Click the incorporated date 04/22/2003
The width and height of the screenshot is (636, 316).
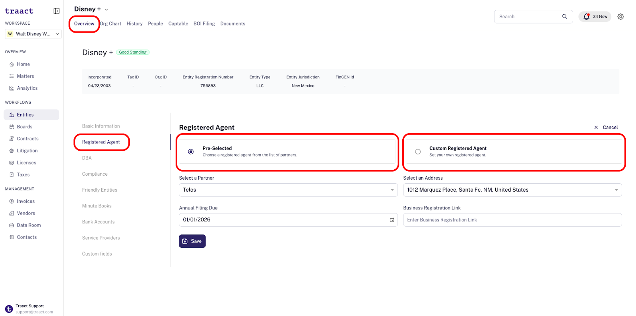coord(99,86)
